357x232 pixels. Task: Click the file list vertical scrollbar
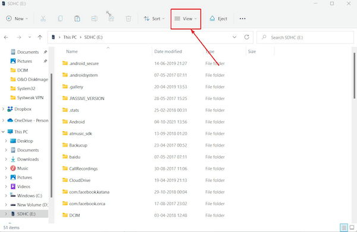click(354, 75)
